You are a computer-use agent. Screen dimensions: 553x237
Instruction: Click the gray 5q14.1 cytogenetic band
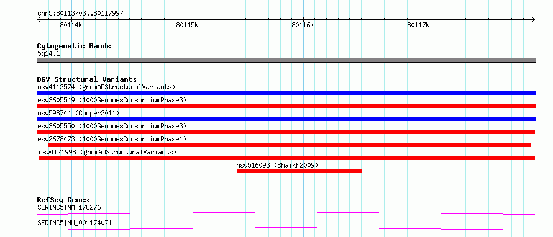tap(286, 60)
